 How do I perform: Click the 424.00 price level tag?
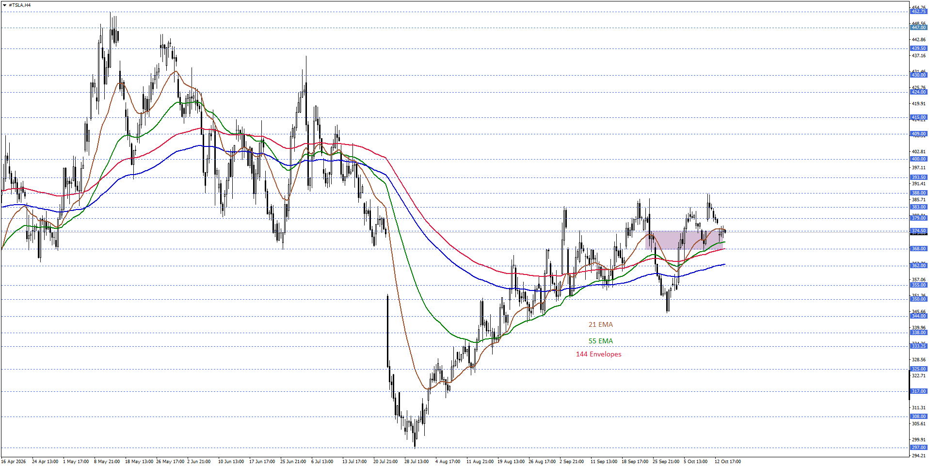(918, 92)
